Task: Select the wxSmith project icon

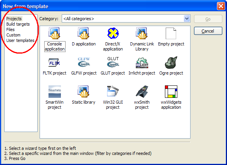Action: click(142, 91)
